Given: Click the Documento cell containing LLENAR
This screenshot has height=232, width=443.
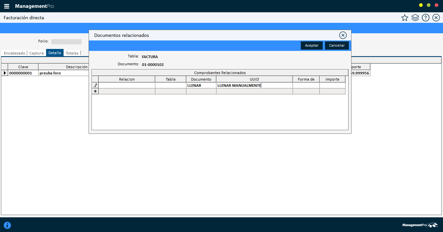Looking at the screenshot, I should [x=201, y=85].
